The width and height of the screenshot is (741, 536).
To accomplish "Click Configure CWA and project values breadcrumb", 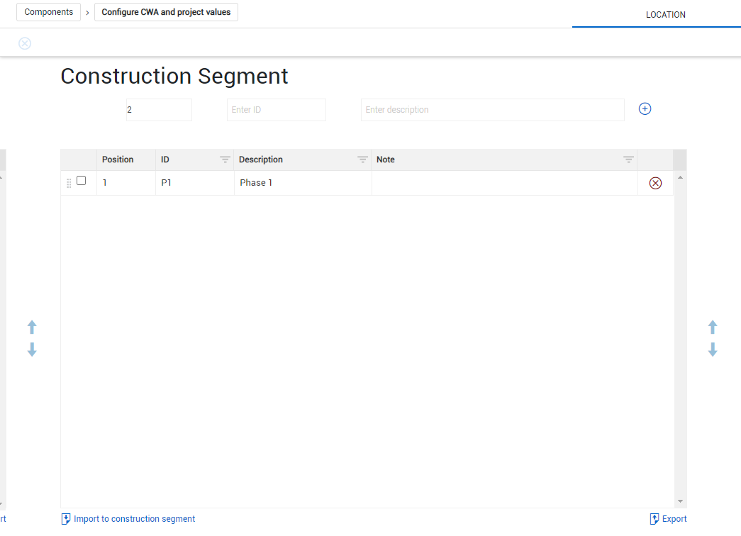I will pos(166,12).
